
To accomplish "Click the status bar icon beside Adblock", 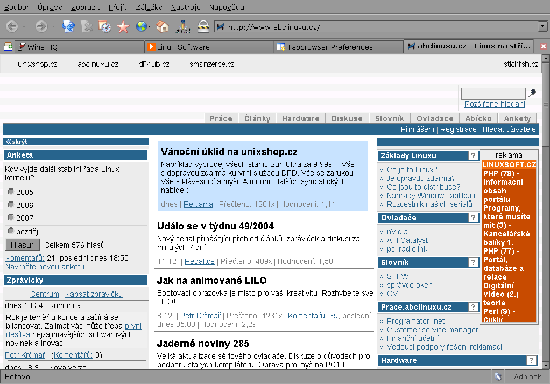I will [x=498, y=376].
